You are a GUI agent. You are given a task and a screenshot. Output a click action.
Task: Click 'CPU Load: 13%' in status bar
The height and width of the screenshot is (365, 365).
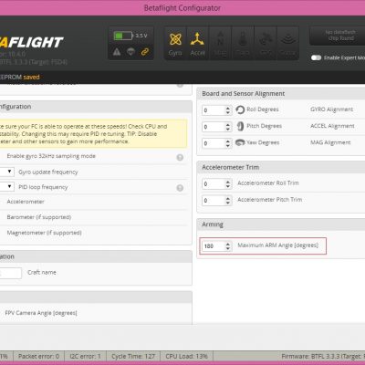click(187, 356)
